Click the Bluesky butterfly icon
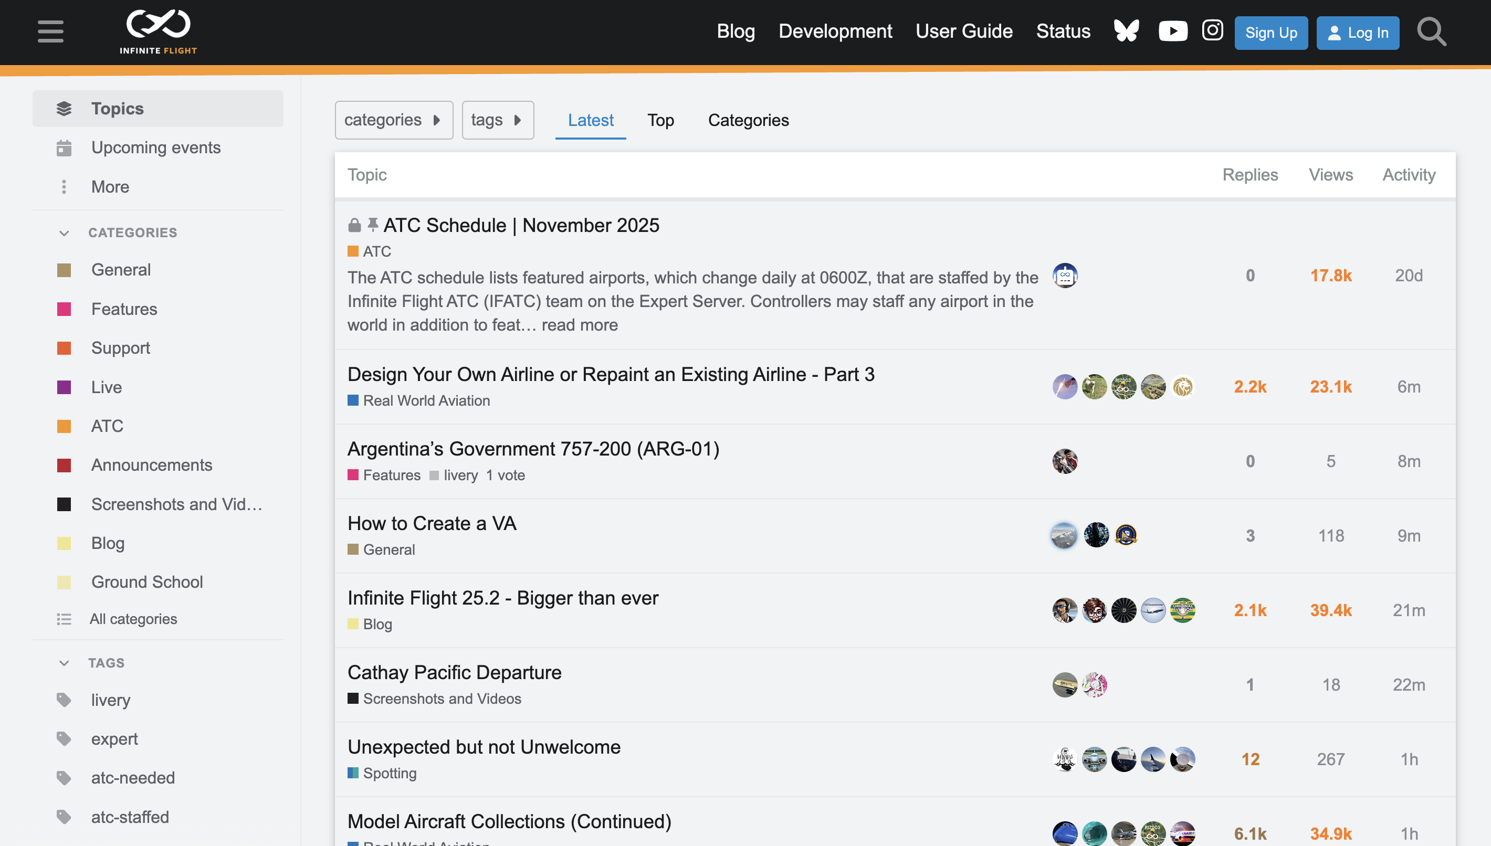The image size is (1491, 846). [1126, 31]
